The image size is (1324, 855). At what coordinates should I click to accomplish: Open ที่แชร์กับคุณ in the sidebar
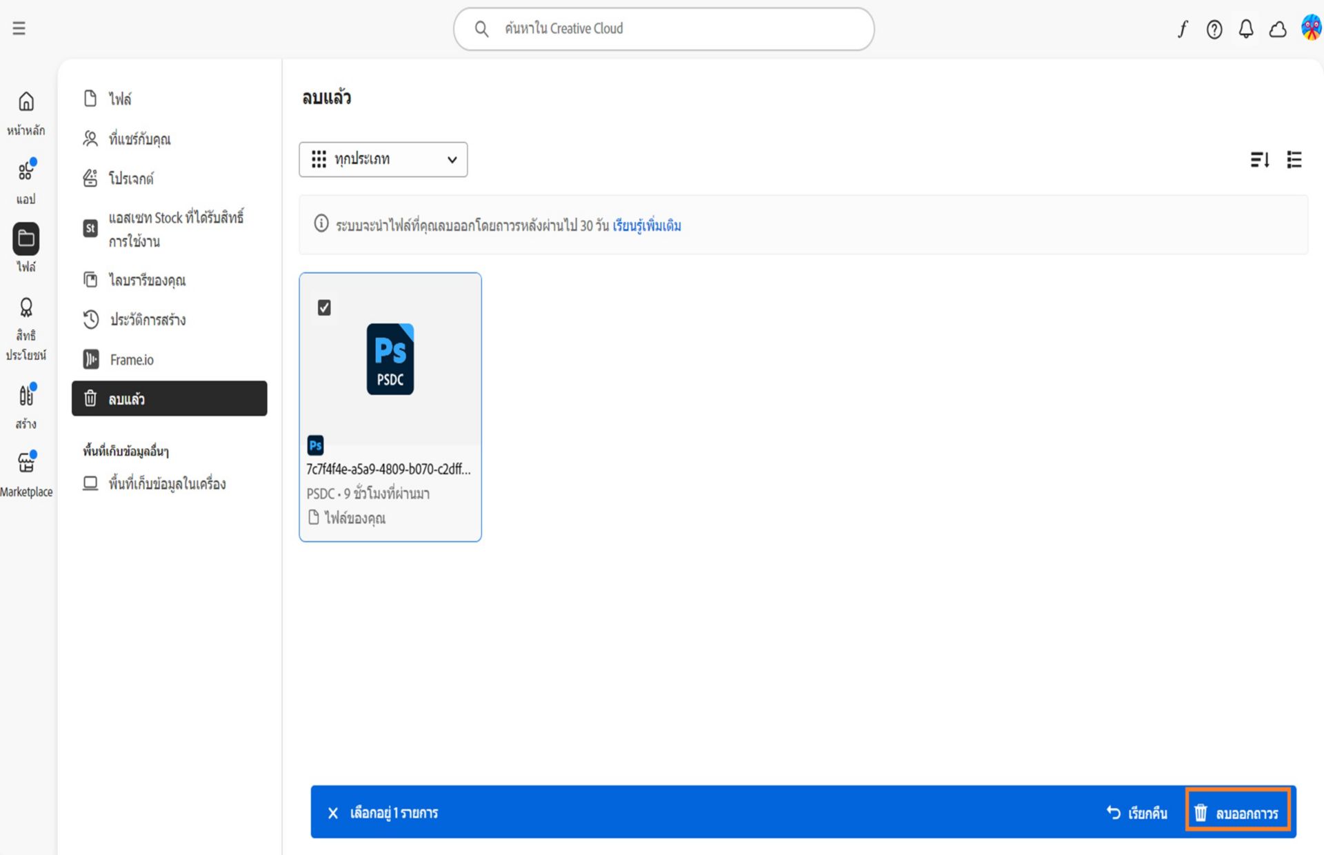pyautogui.click(x=169, y=139)
